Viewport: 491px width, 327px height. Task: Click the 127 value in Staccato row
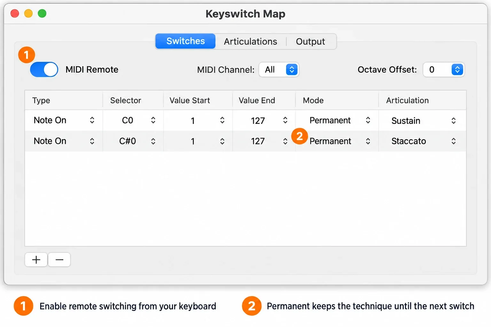click(258, 141)
